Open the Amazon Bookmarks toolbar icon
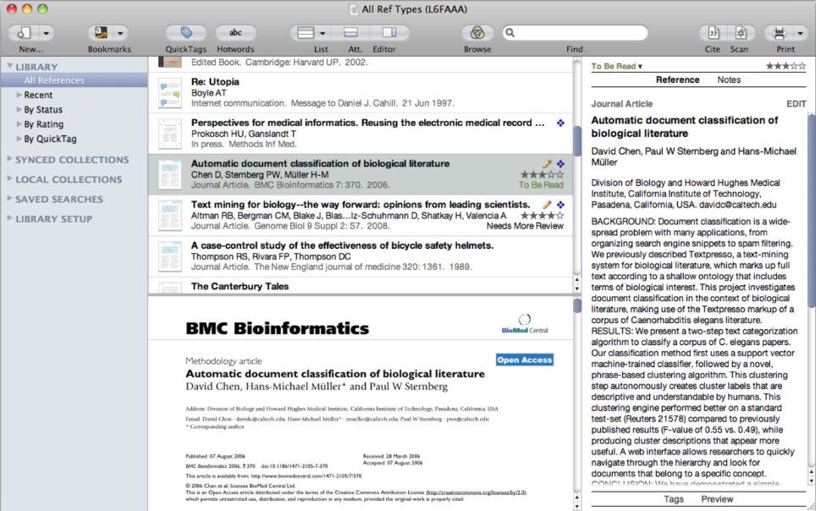 (101, 33)
